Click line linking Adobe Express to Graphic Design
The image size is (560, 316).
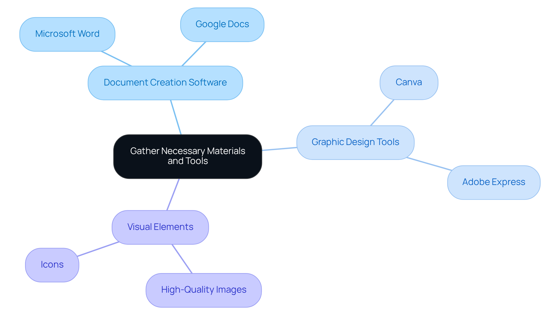[x=429, y=164]
